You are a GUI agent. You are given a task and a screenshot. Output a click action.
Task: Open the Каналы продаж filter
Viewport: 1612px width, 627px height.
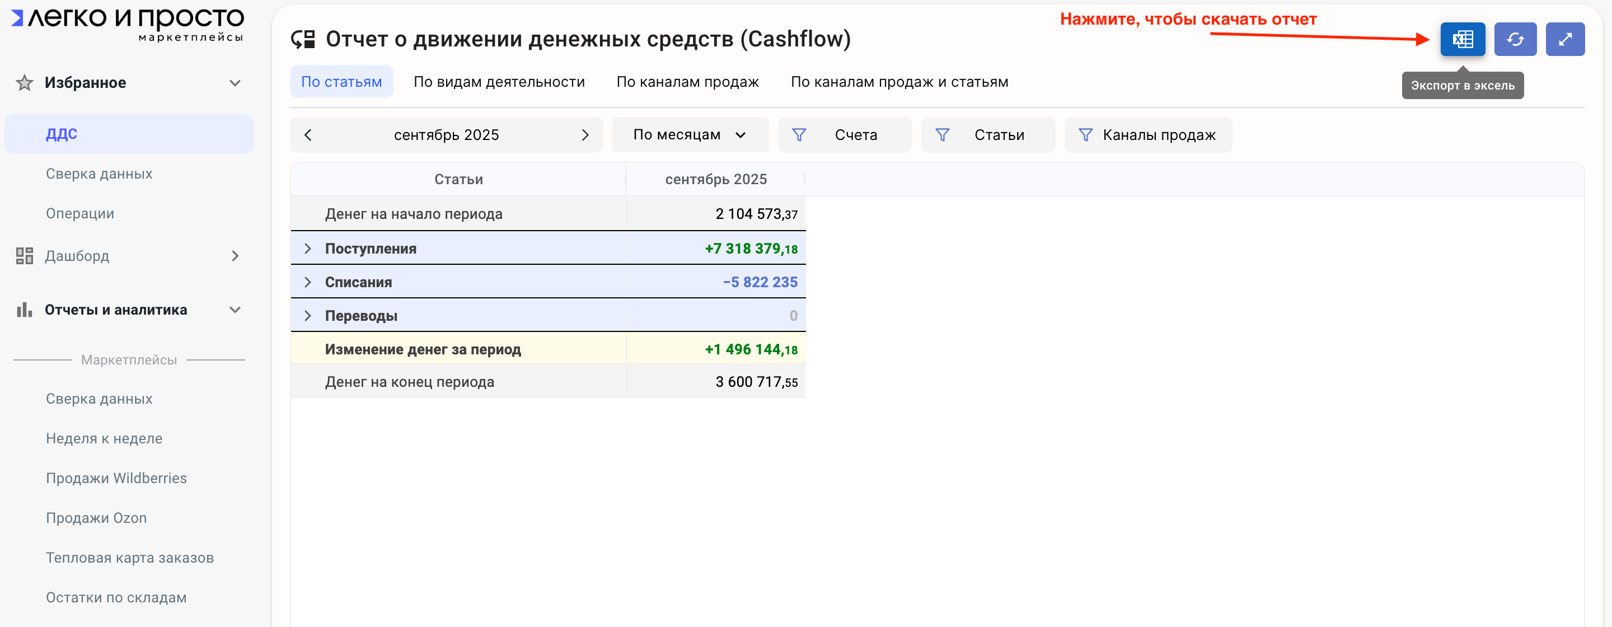coord(1147,134)
